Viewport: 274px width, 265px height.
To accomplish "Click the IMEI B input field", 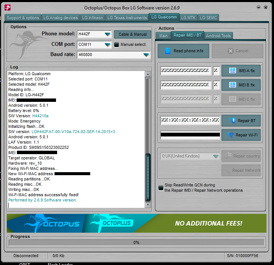I will [186, 85].
